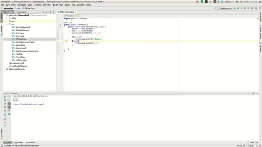Viewport: 262px width, 147px height.
Task: Open the Terminal tool window
Action: 31,143
